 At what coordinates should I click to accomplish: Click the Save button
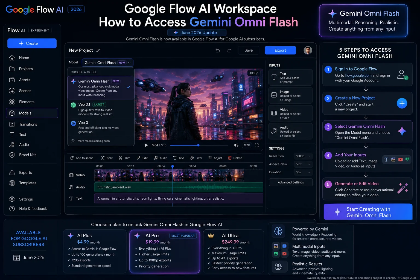tap(249, 50)
